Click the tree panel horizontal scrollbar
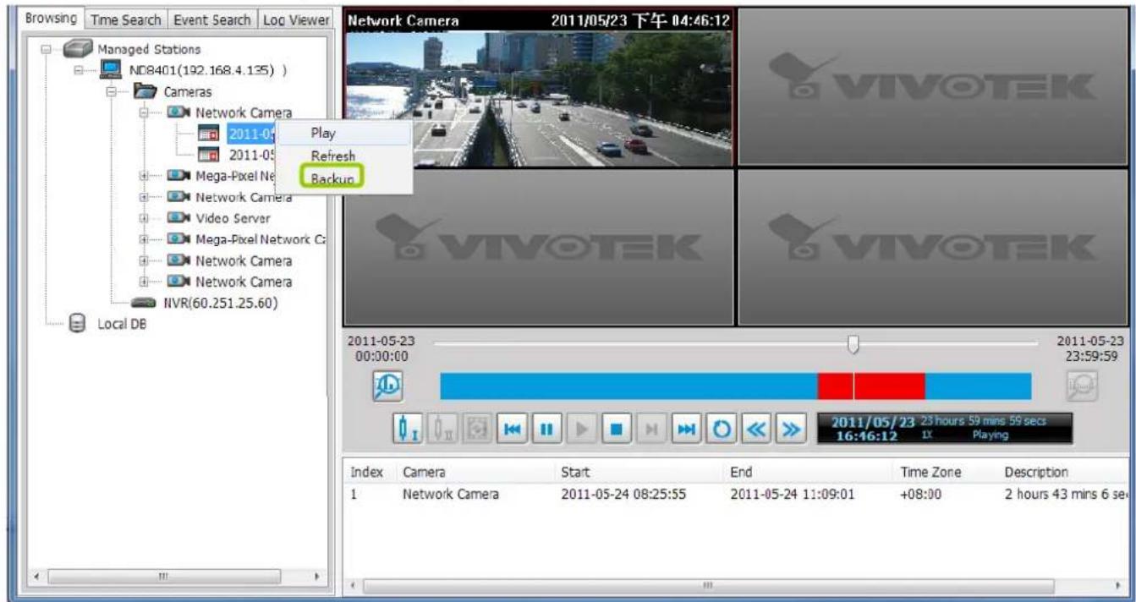 pos(179,577)
